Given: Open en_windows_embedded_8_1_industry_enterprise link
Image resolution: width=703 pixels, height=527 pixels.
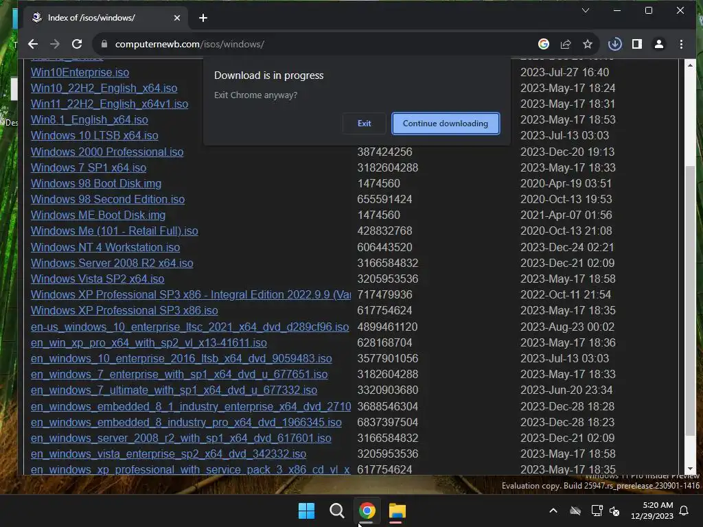Looking at the screenshot, I should pyautogui.click(x=191, y=406).
